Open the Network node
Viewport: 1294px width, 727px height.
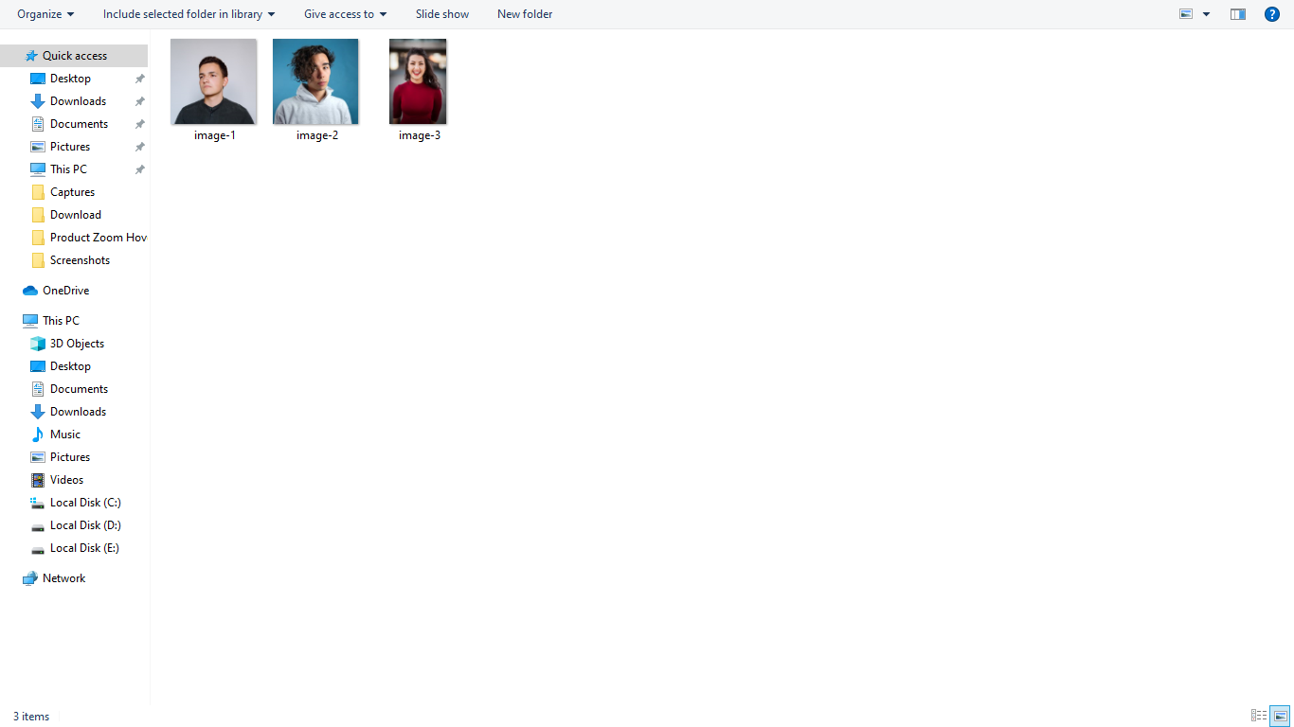click(63, 577)
